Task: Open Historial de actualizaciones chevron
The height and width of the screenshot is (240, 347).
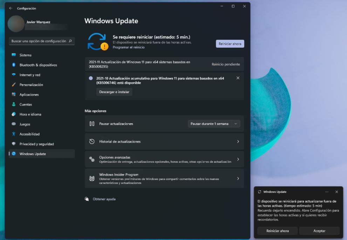Action: coord(238,141)
